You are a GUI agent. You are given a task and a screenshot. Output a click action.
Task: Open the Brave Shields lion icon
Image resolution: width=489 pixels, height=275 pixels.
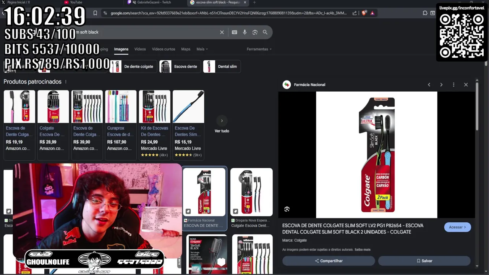(x=364, y=13)
